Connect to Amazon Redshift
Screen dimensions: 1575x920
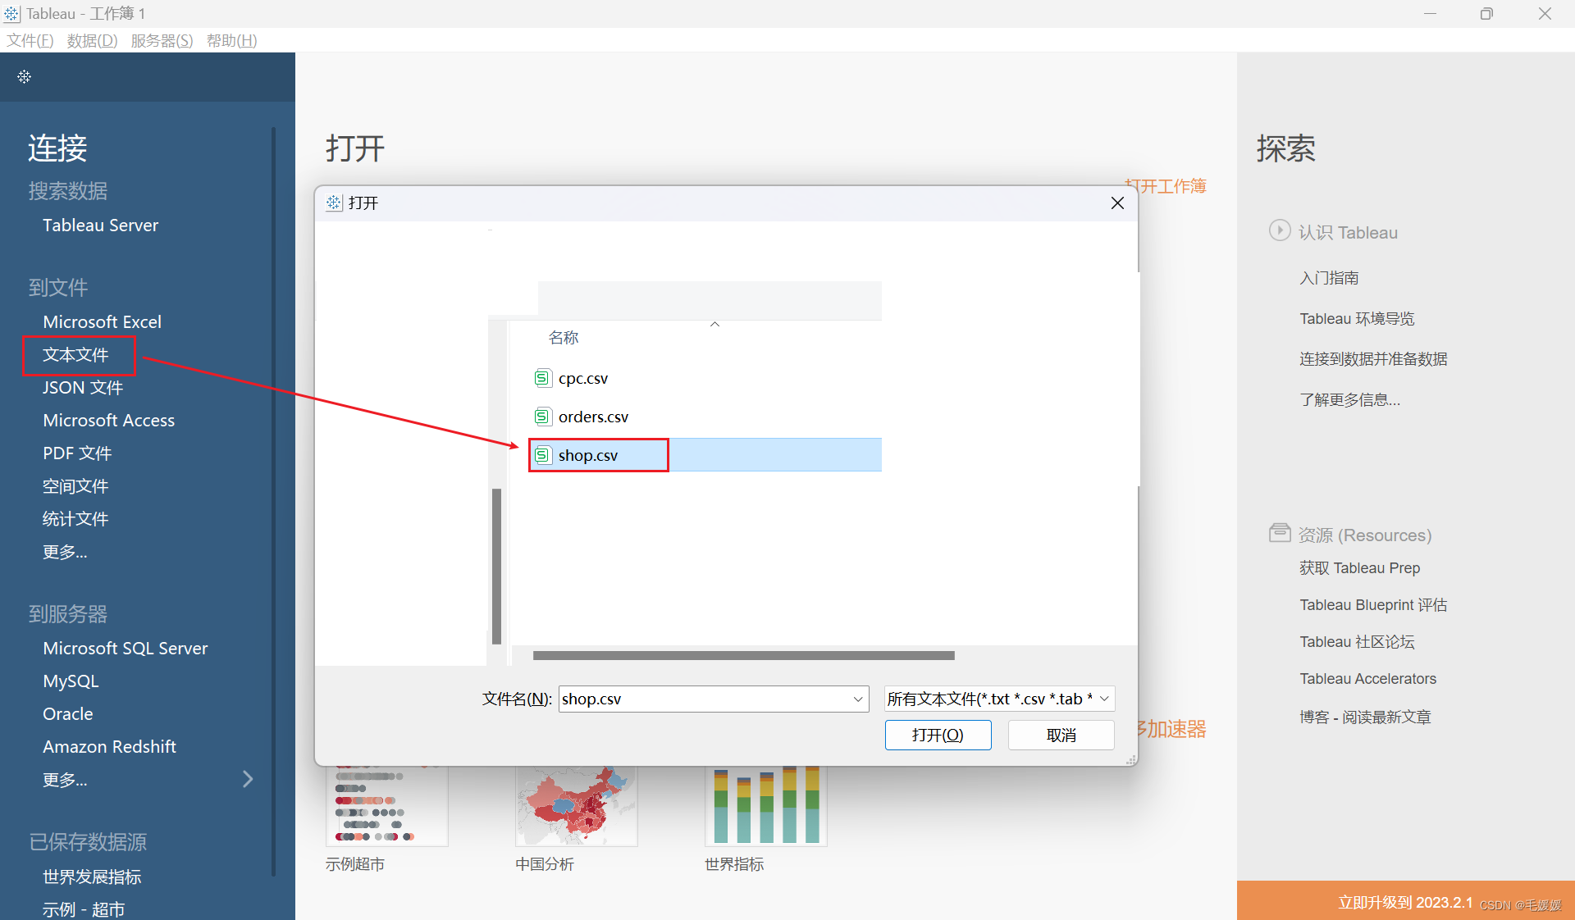(109, 746)
